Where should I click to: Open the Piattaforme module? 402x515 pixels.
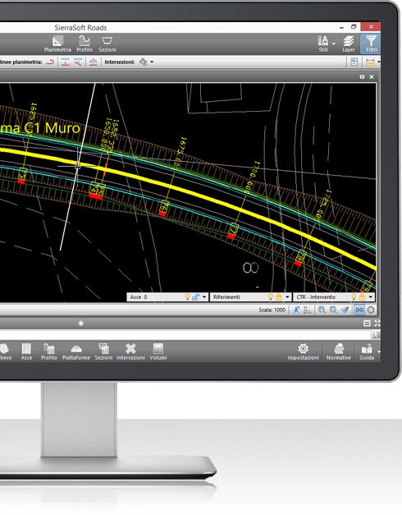76,352
